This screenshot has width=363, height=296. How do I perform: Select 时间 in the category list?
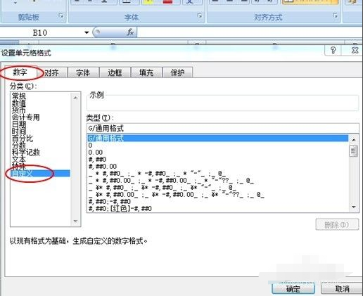click(x=40, y=131)
